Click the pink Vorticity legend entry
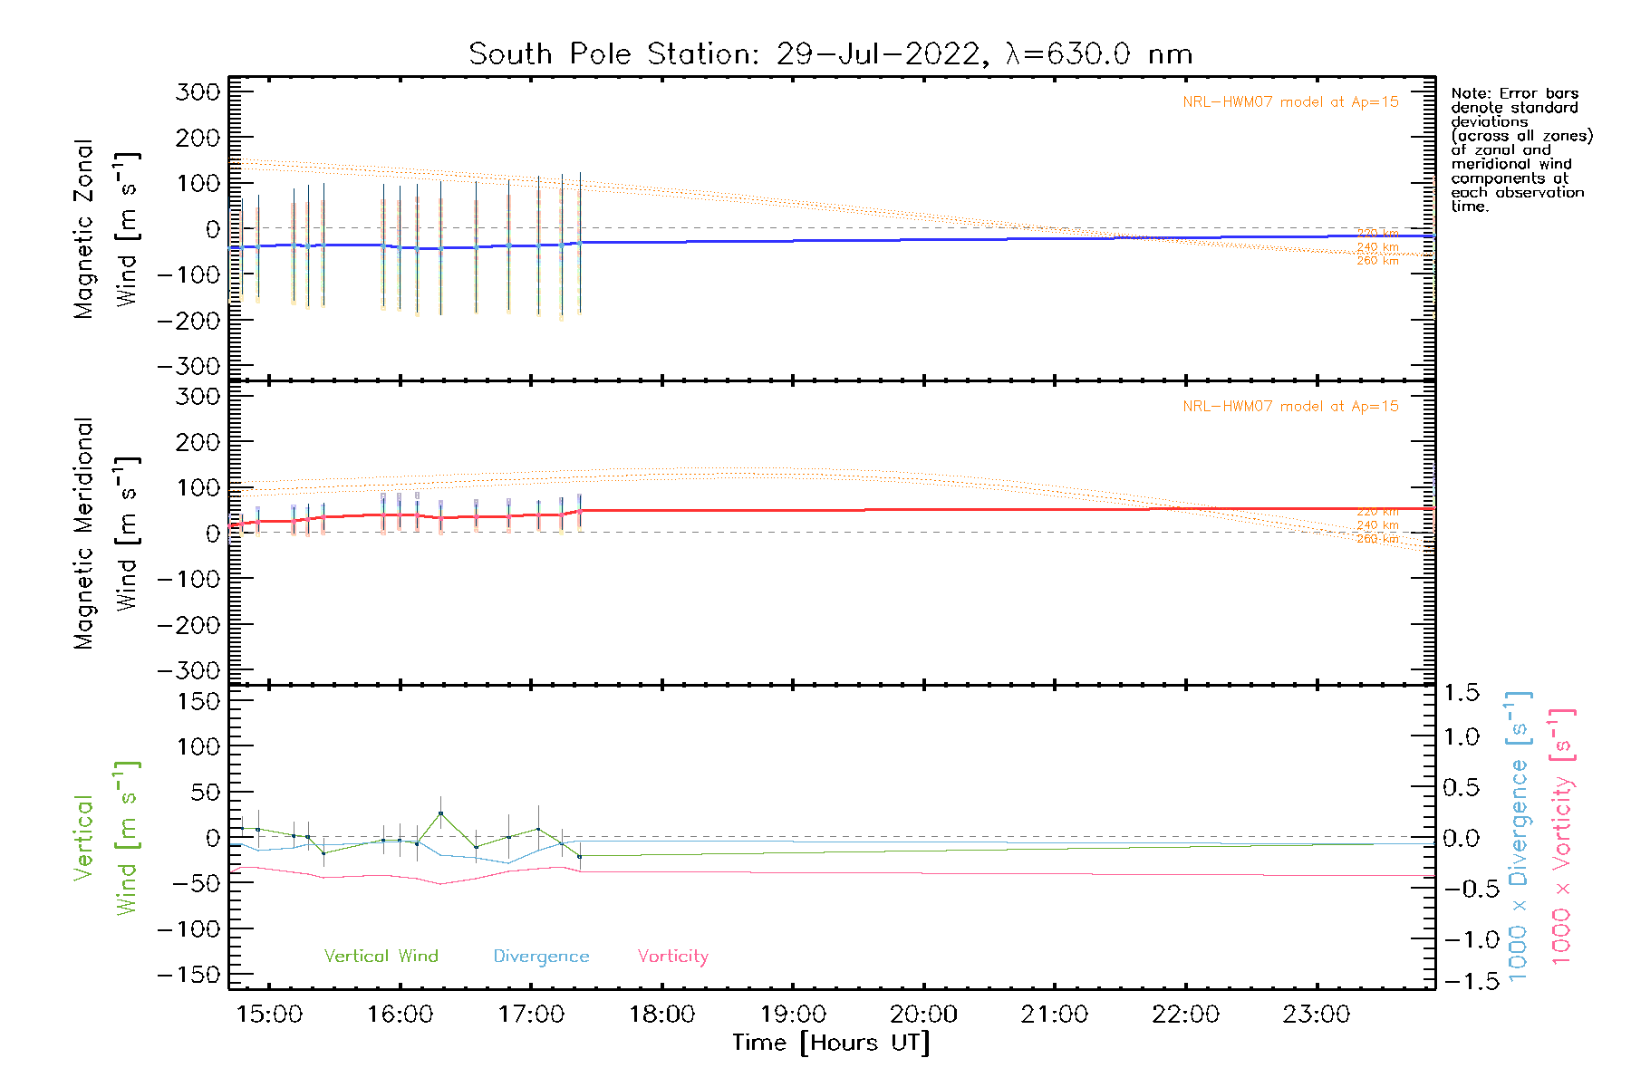1631x1087 pixels. click(672, 957)
